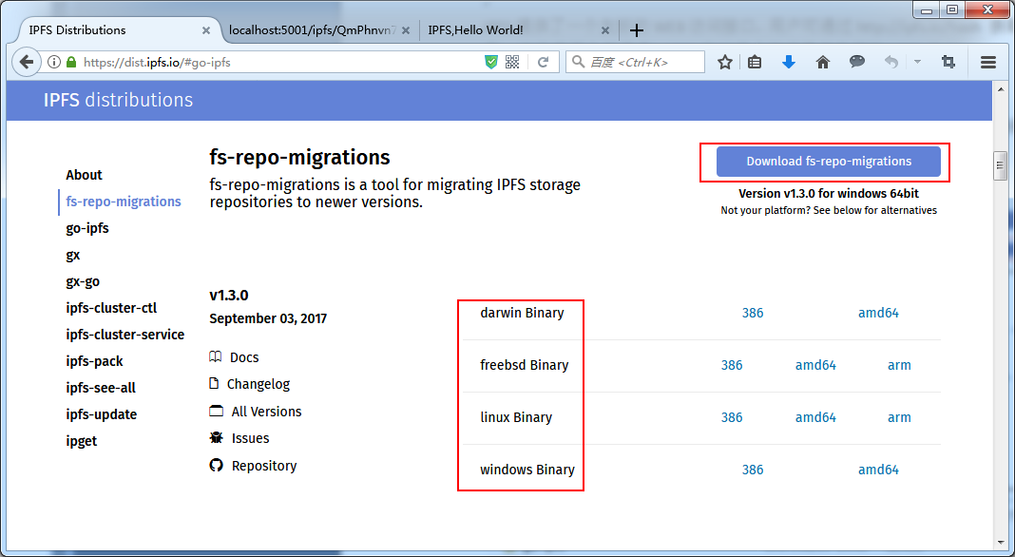Switch to the localhost:5001 tab
The width and height of the screenshot is (1015, 557).
(314, 29)
